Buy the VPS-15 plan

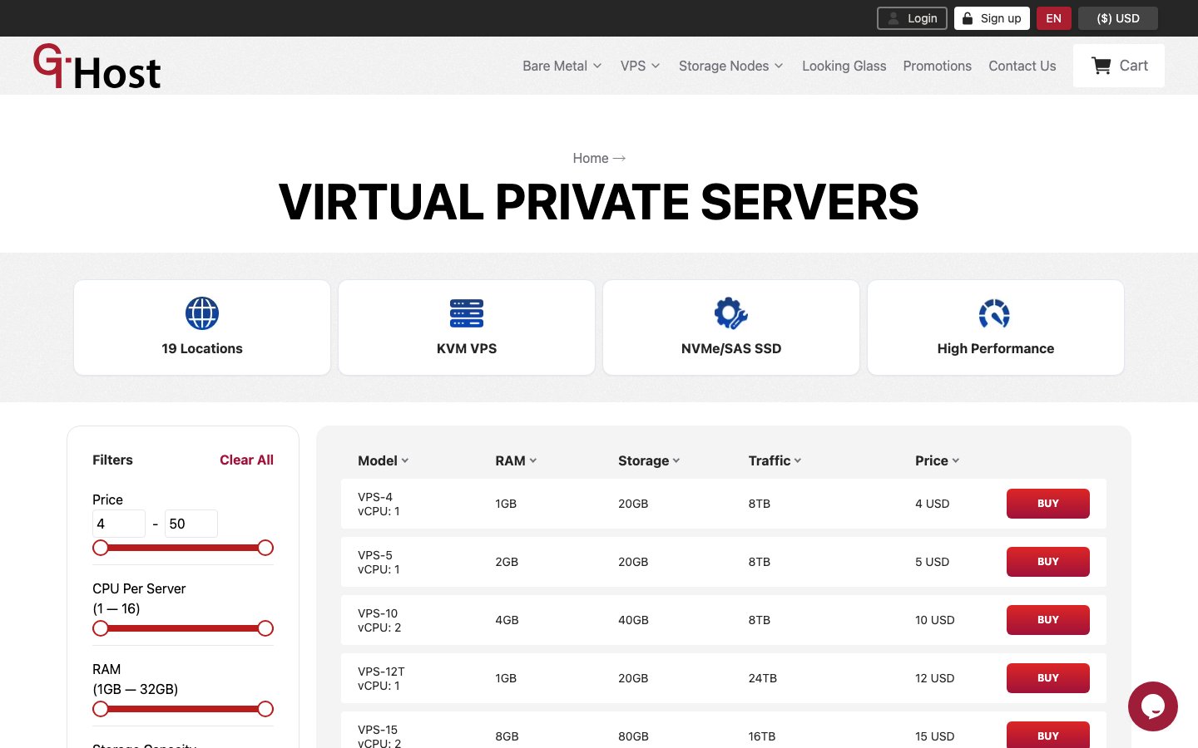click(1048, 735)
